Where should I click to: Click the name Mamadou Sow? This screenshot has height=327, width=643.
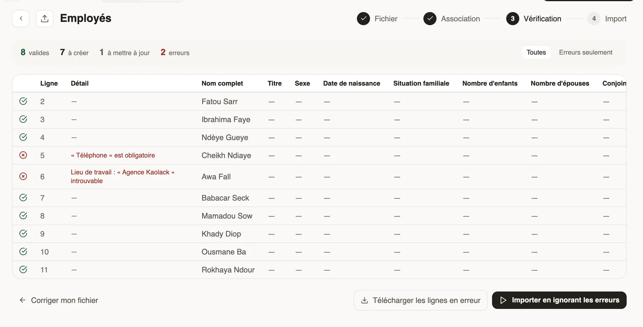(227, 216)
